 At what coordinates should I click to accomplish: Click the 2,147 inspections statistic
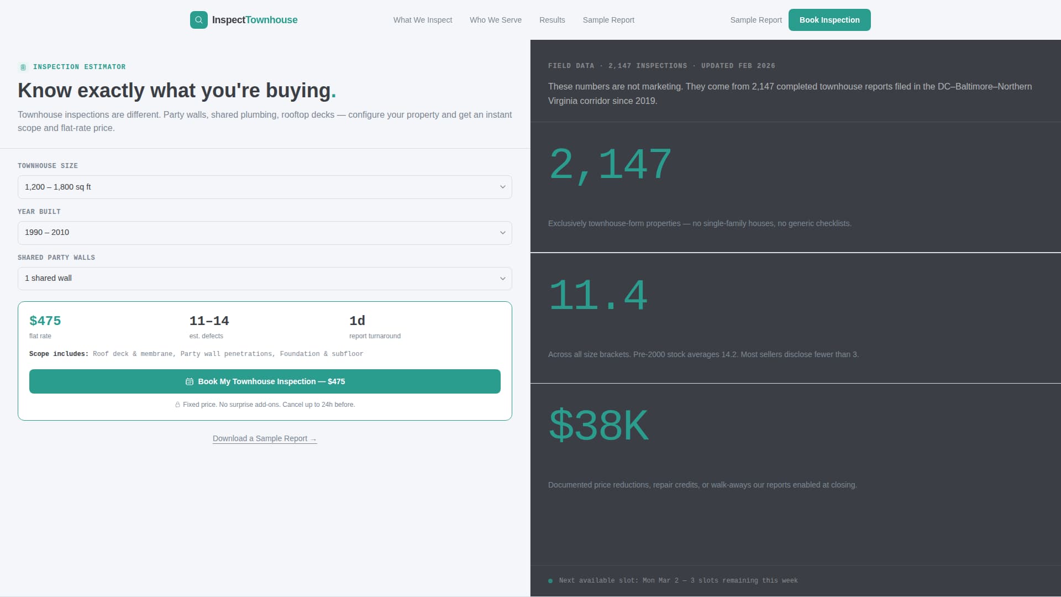pyautogui.click(x=610, y=164)
